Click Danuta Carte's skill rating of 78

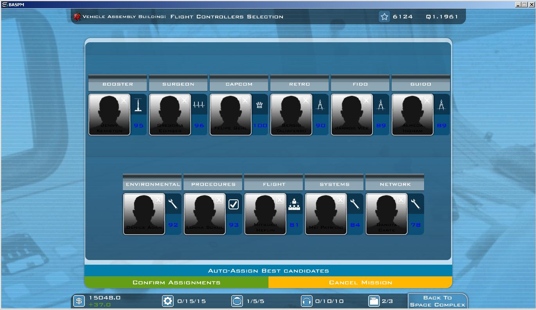[x=415, y=225]
